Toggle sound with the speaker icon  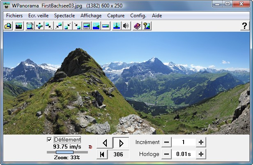point(126,26)
